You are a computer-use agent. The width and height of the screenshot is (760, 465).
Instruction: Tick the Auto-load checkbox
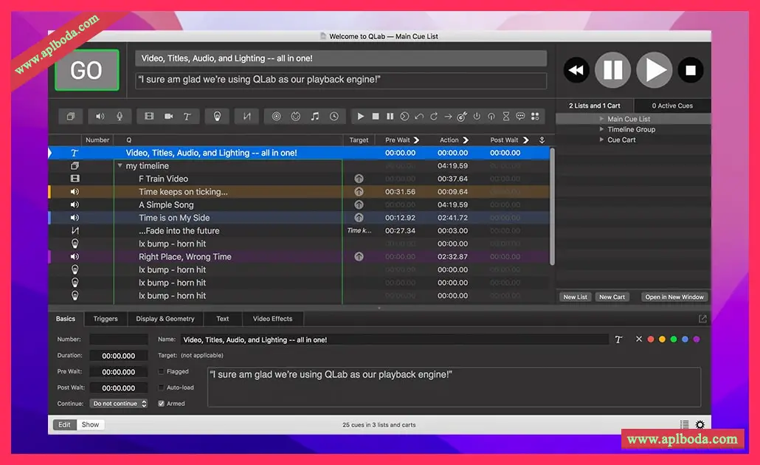pyautogui.click(x=162, y=387)
